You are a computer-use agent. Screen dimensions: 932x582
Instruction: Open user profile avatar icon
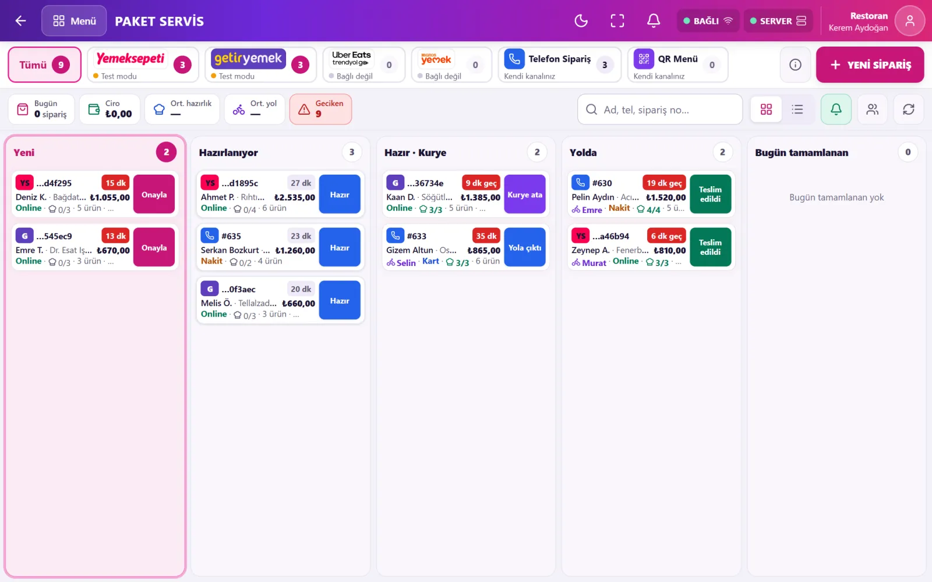(909, 21)
